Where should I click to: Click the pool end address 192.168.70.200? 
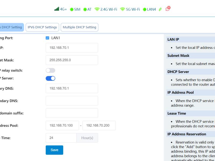[x=99, y=126]
